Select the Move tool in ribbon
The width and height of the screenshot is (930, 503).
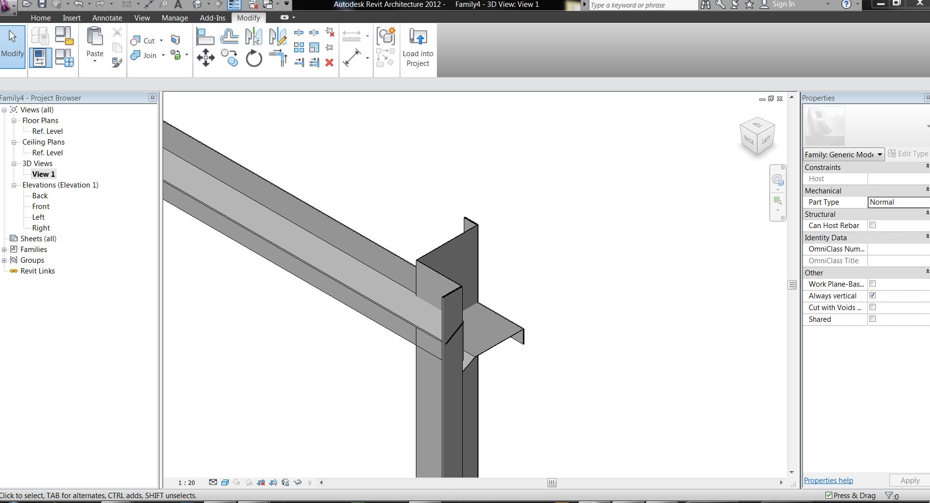(x=205, y=58)
